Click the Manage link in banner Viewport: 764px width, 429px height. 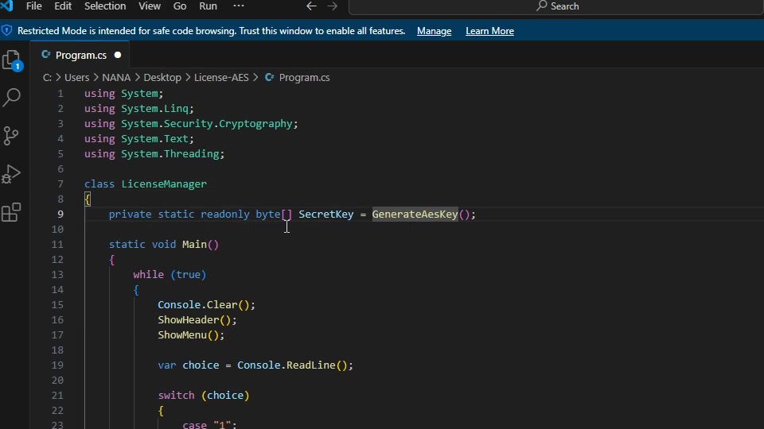pyautogui.click(x=434, y=31)
